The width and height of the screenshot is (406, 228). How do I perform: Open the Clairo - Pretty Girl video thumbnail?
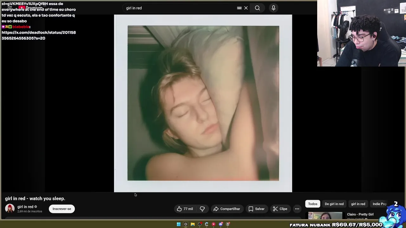point(325,215)
